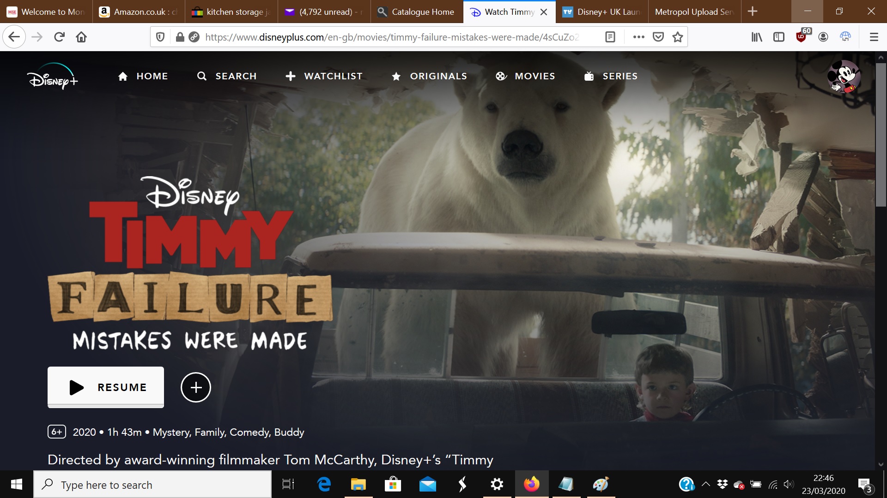Screen dimensions: 887x498
Task: Close the 'Watch Timmy' tab
Action: pyautogui.click(x=544, y=12)
